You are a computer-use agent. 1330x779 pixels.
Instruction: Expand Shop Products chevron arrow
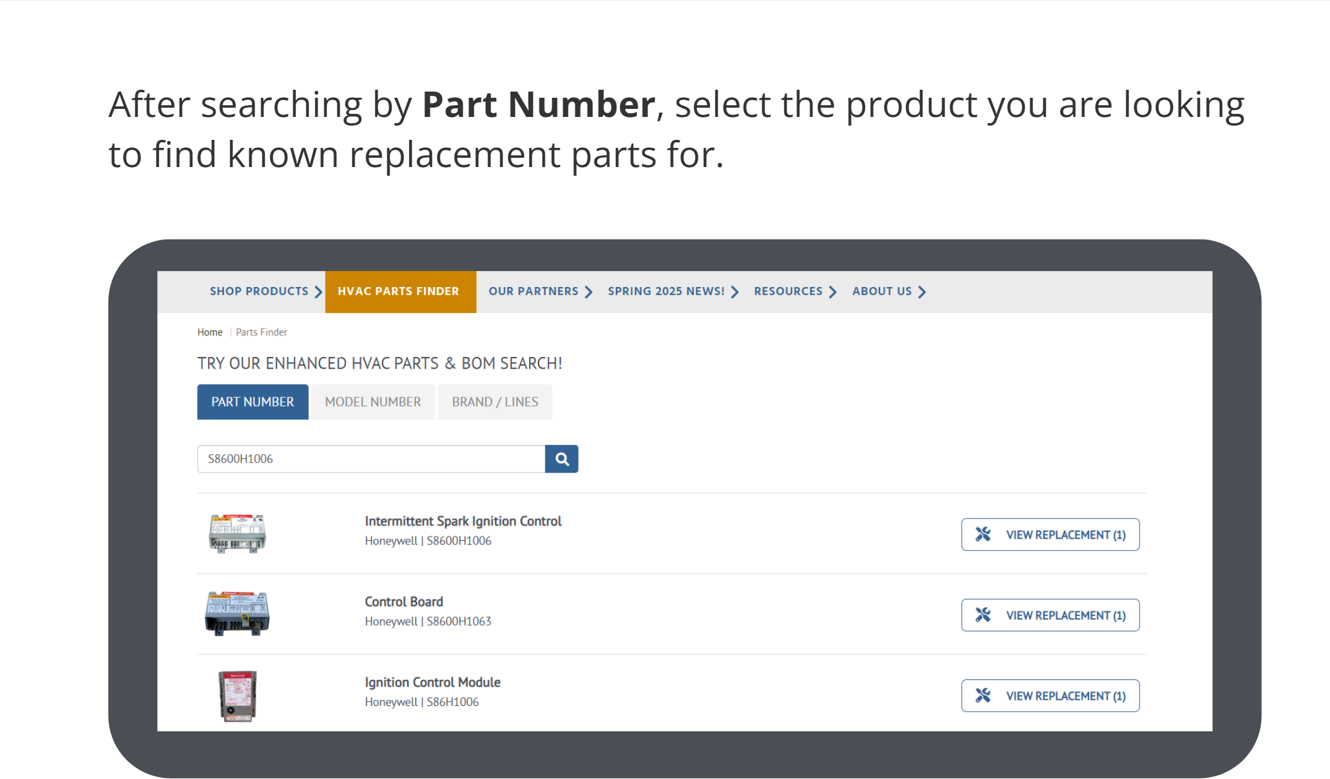click(318, 292)
